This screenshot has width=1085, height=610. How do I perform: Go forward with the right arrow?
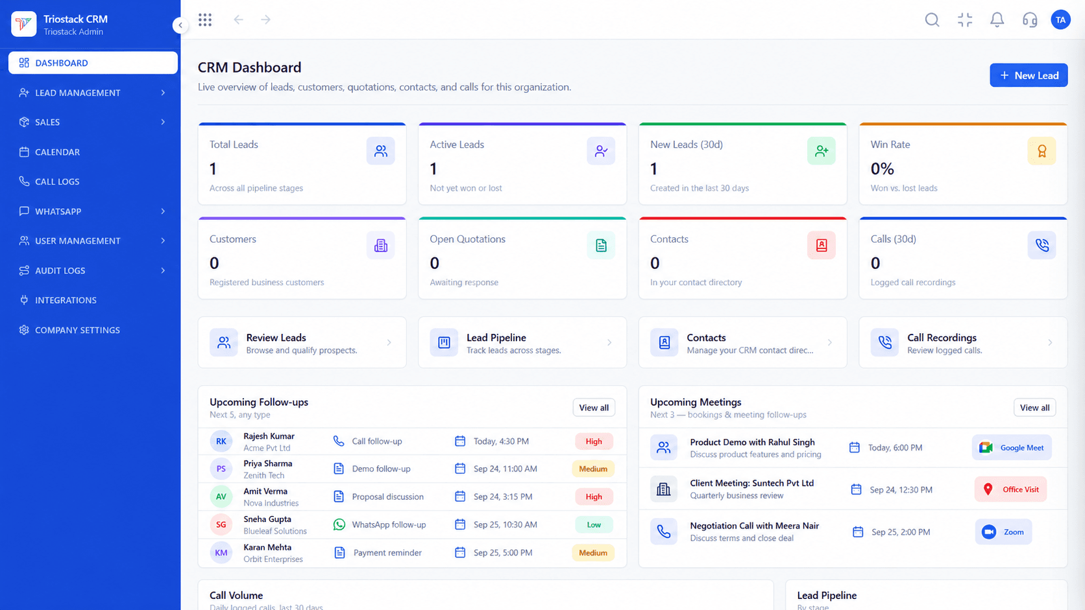click(x=266, y=20)
